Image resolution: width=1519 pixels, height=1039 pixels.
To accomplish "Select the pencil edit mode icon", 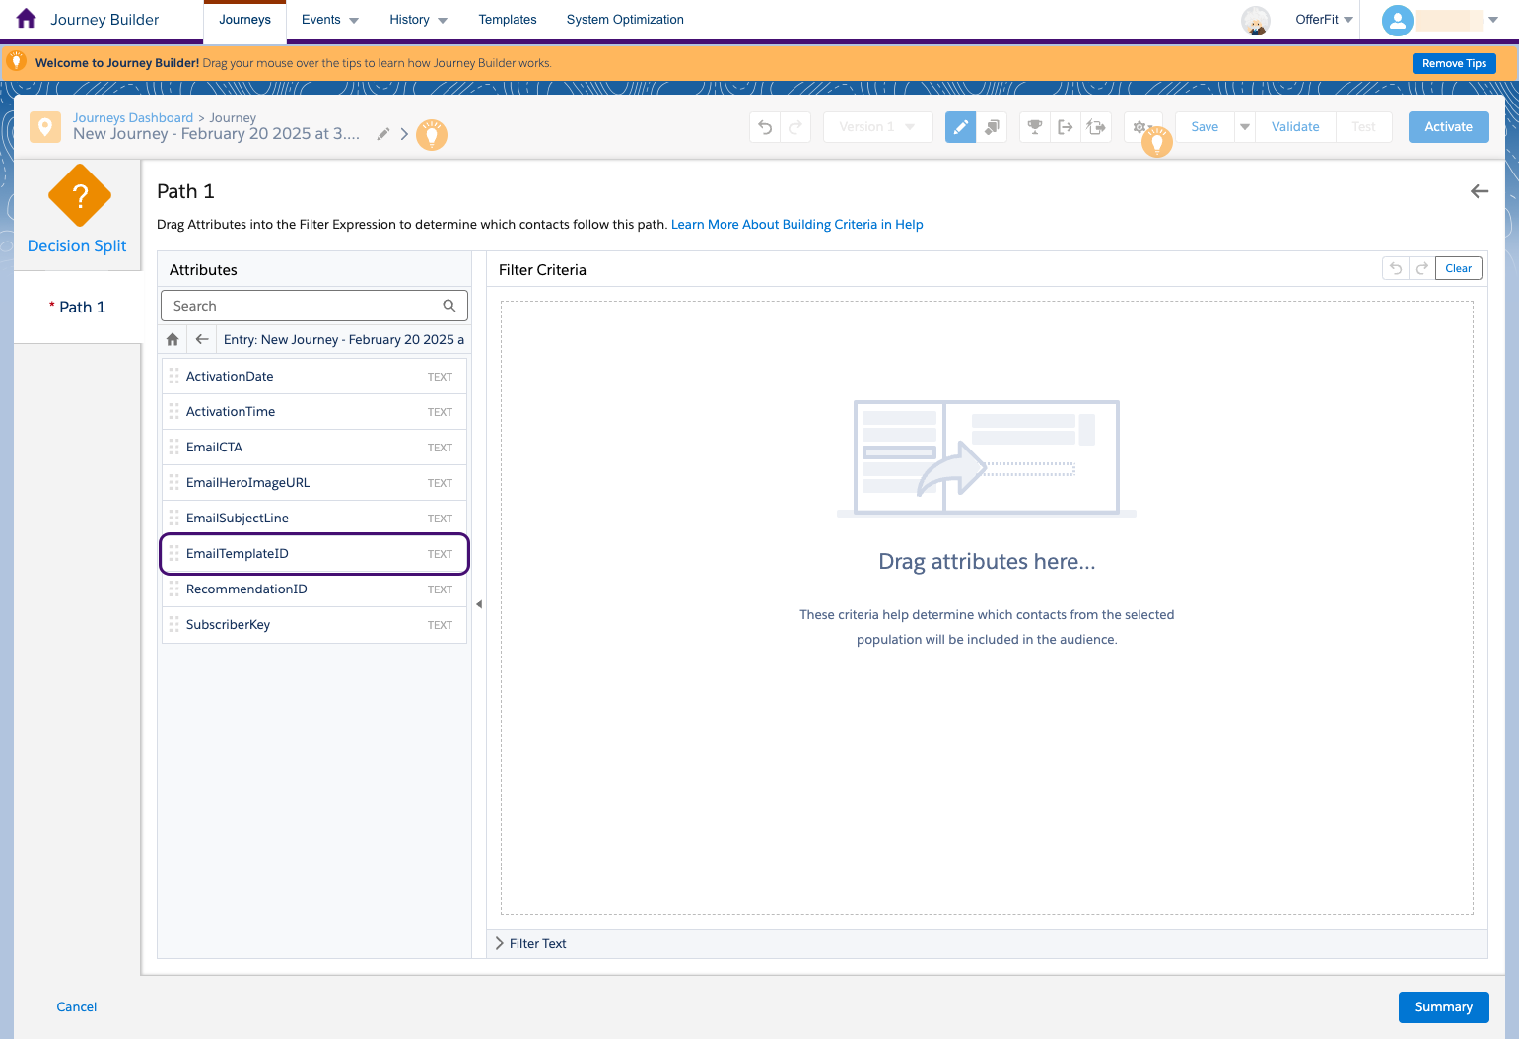I will (960, 126).
